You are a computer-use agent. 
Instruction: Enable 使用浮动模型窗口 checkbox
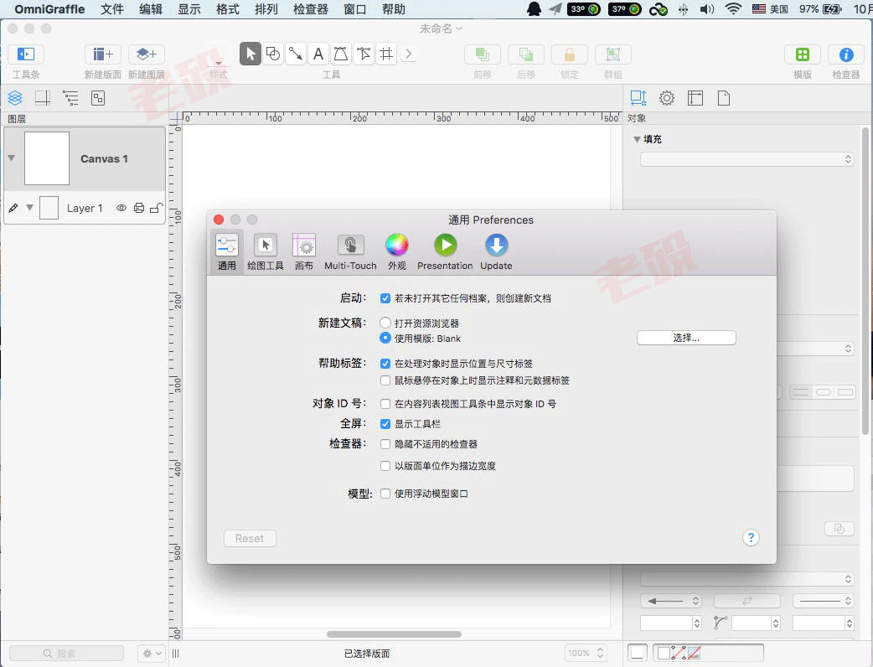(x=385, y=494)
